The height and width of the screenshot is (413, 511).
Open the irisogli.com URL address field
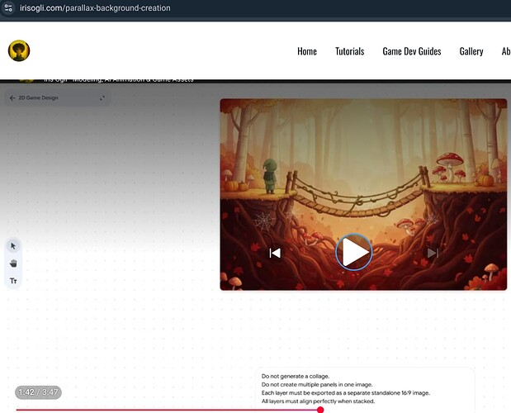(x=95, y=7)
